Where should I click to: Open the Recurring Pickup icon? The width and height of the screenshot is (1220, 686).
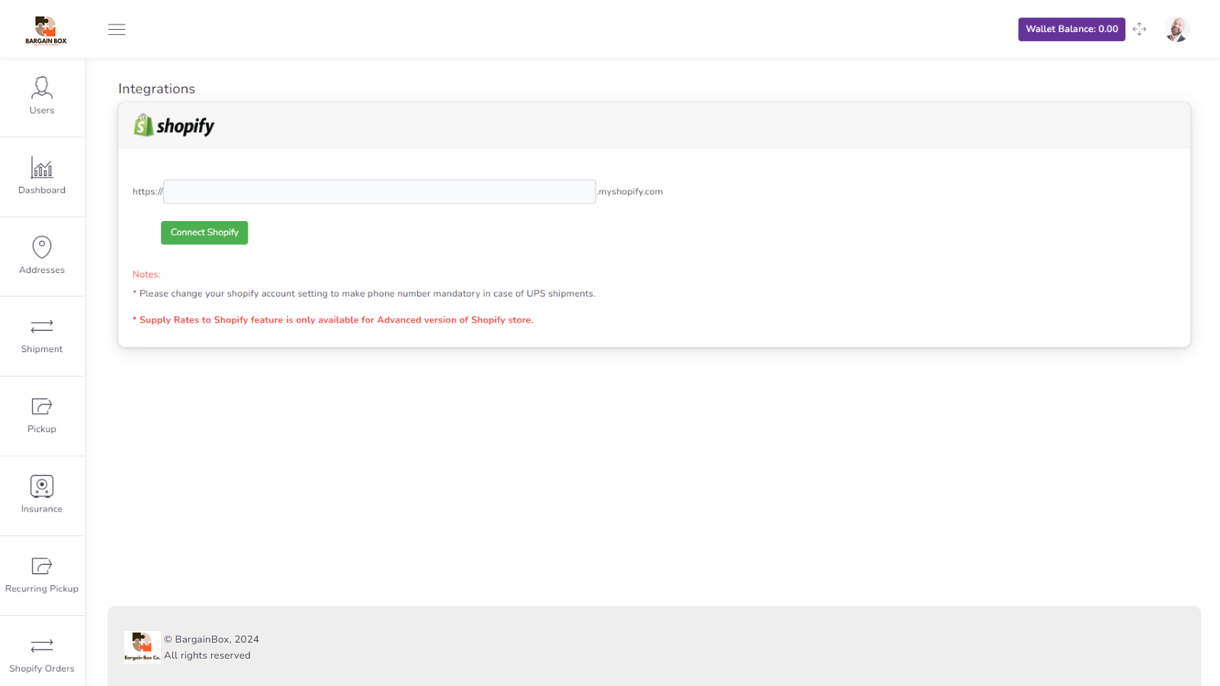pyautogui.click(x=42, y=566)
